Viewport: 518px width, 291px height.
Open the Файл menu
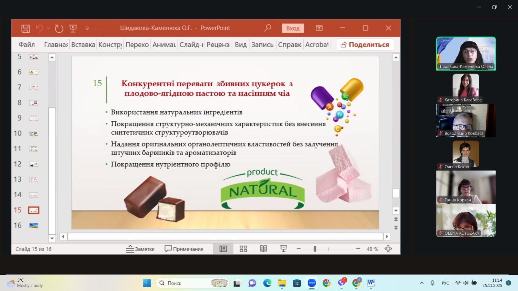pyautogui.click(x=27, y=45)
